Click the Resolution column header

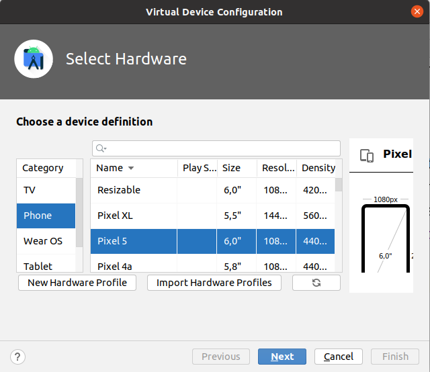277,168
